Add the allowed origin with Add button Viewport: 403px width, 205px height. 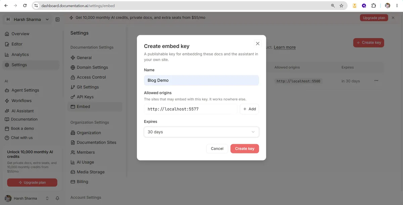250,109
